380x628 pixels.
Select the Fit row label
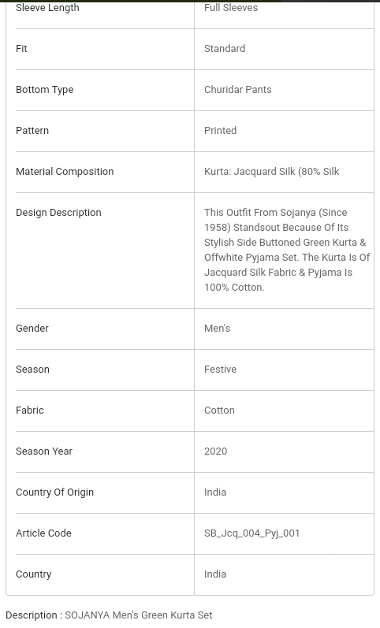tap(21, 49)
